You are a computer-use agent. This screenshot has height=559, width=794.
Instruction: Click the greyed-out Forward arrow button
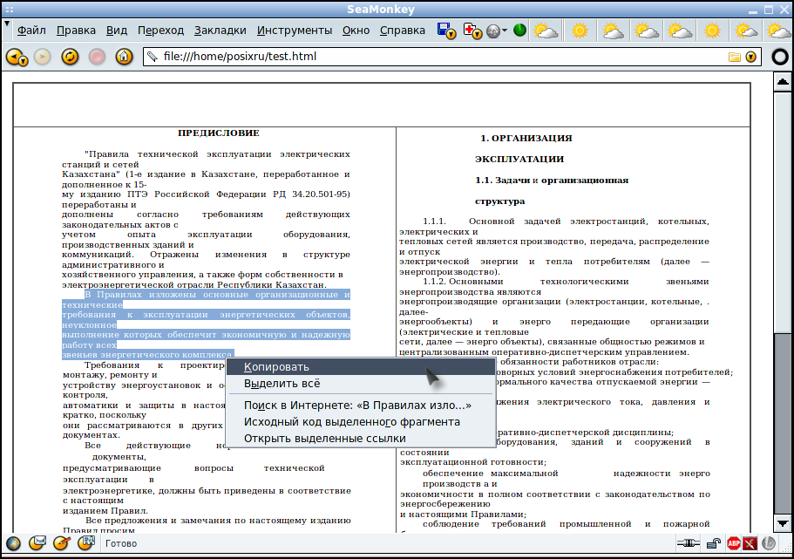click(43, 57)
